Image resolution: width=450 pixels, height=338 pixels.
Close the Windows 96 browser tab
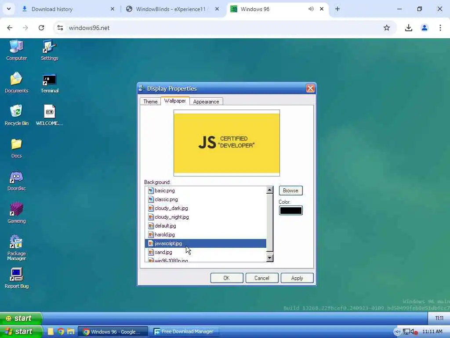[322, 9]
